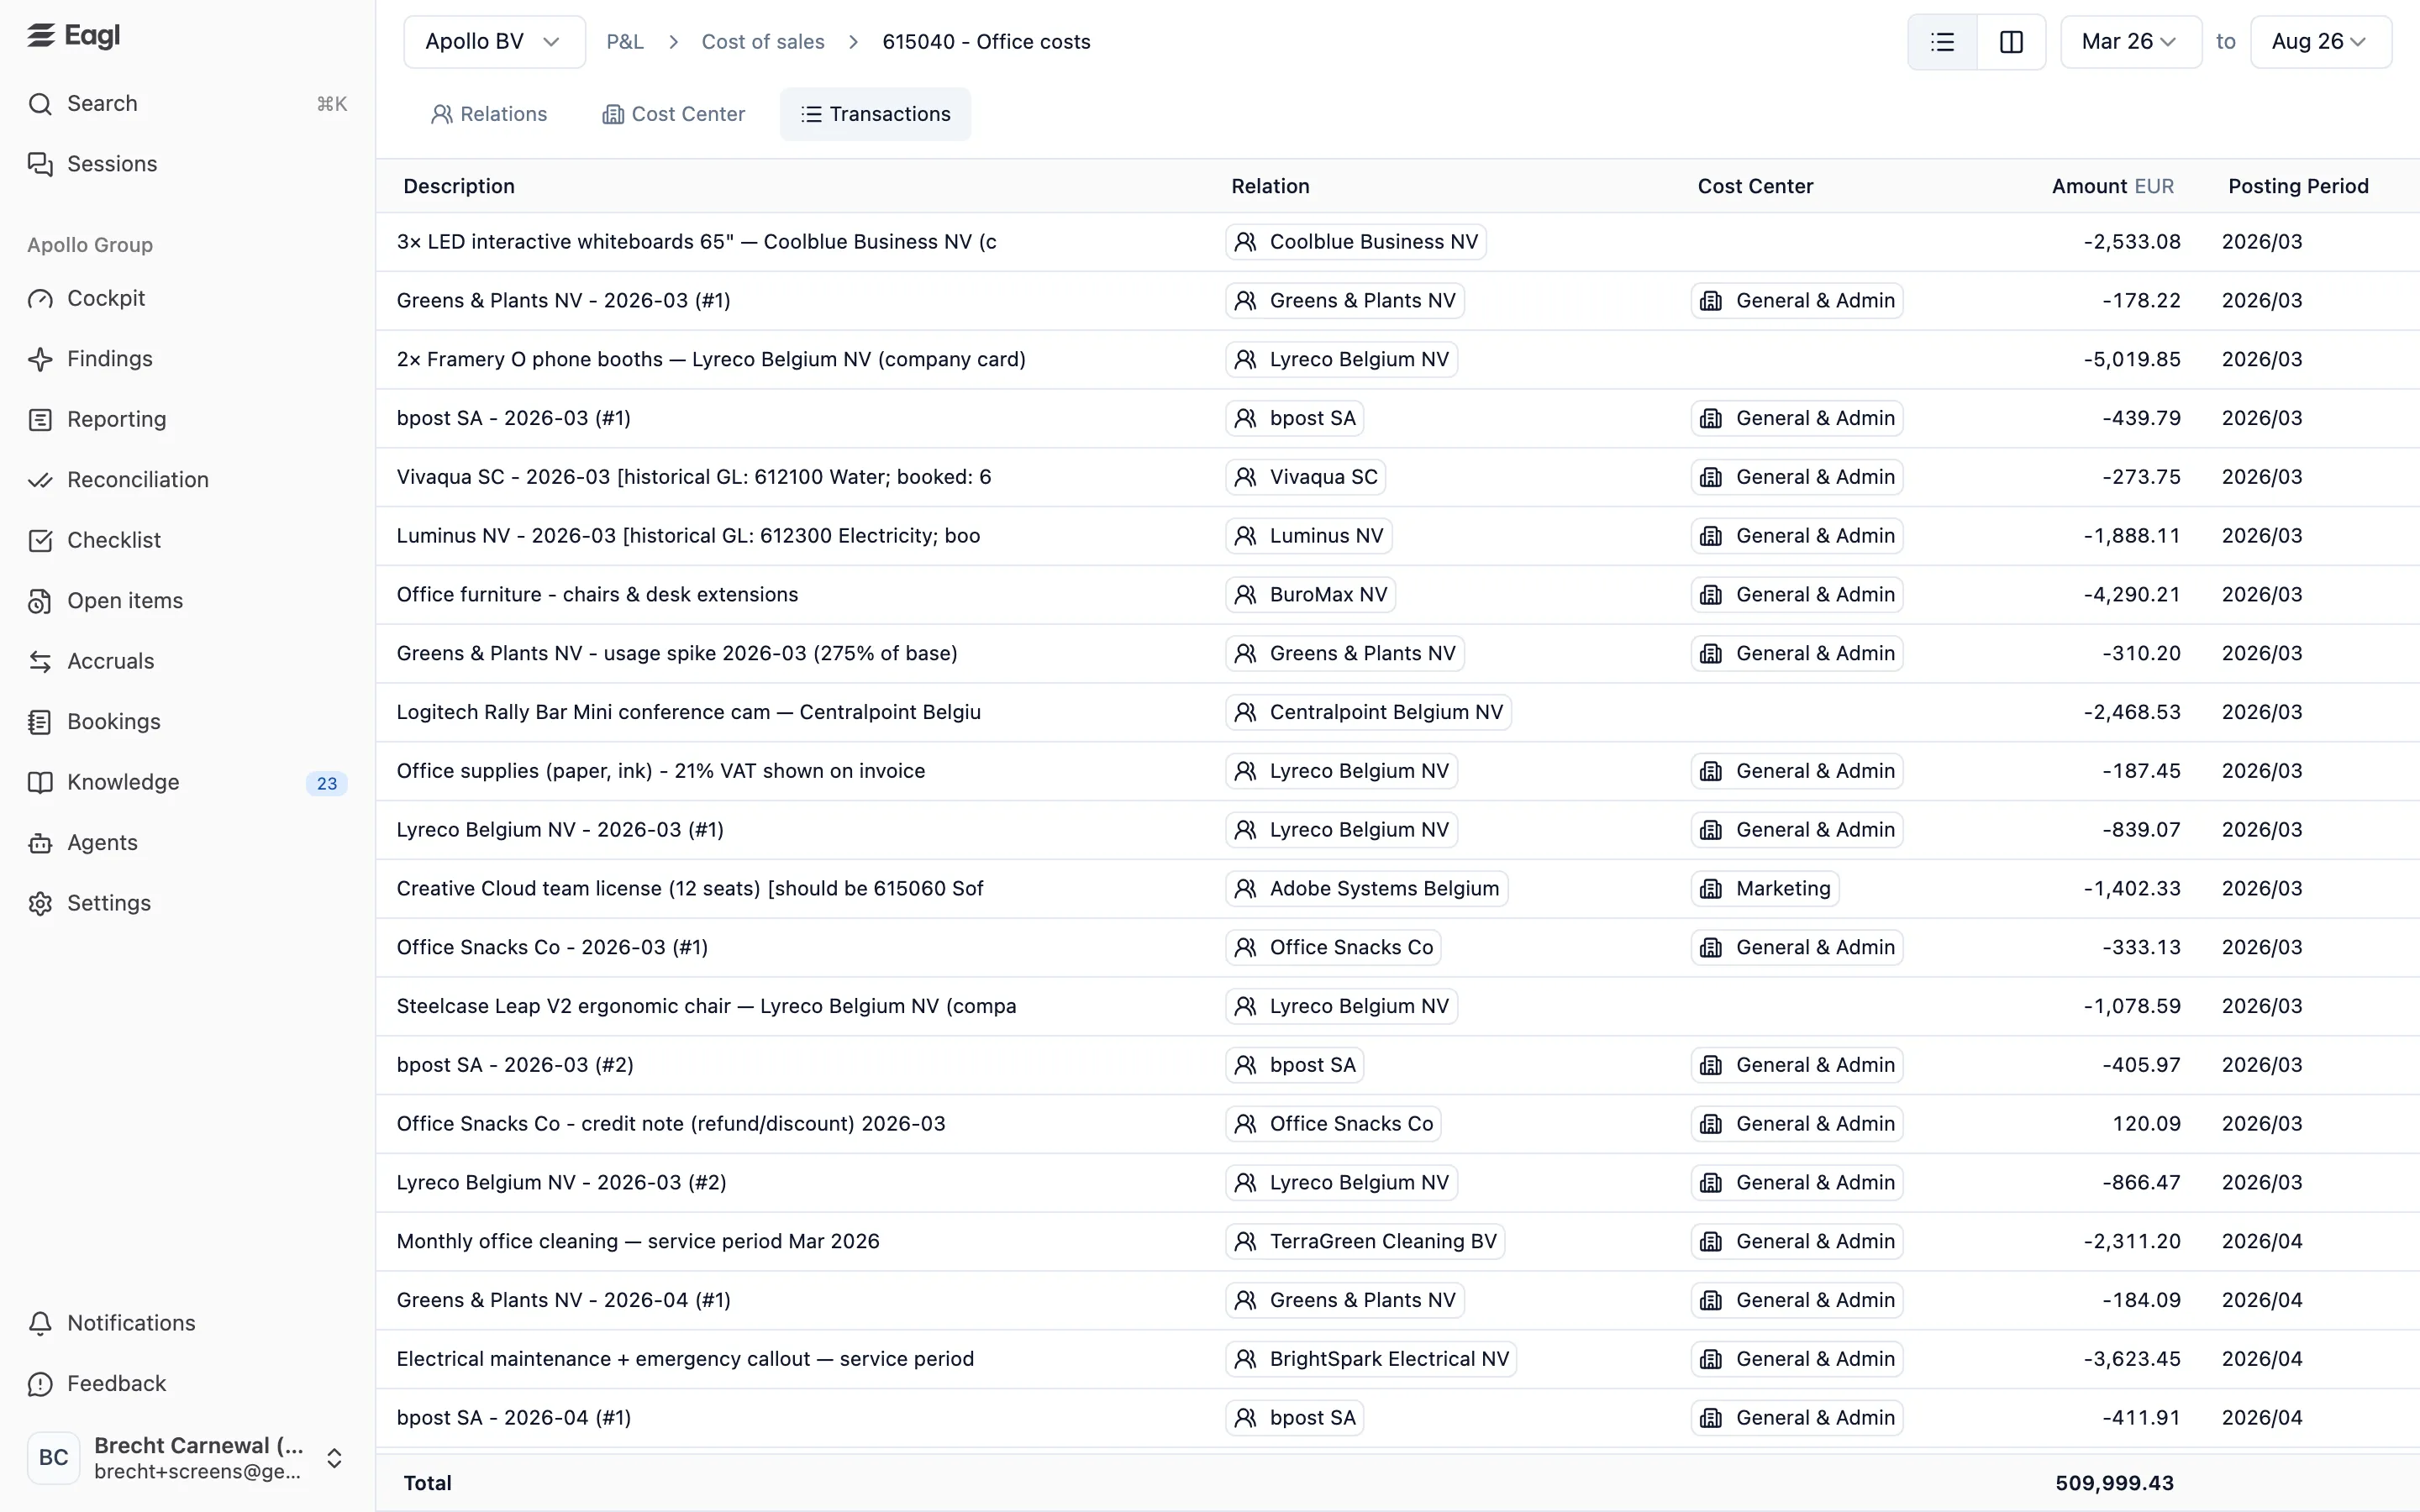Click the Marketing cost center chip
Viewport: 2420px width, 1512px height.
click(x=1765, y=889)
